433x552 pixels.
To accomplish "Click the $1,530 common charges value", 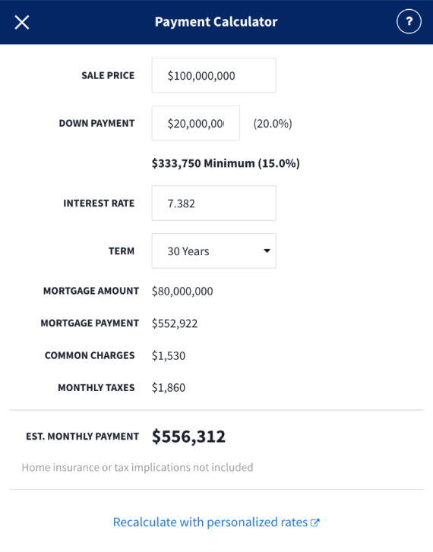I will point(169,355).
